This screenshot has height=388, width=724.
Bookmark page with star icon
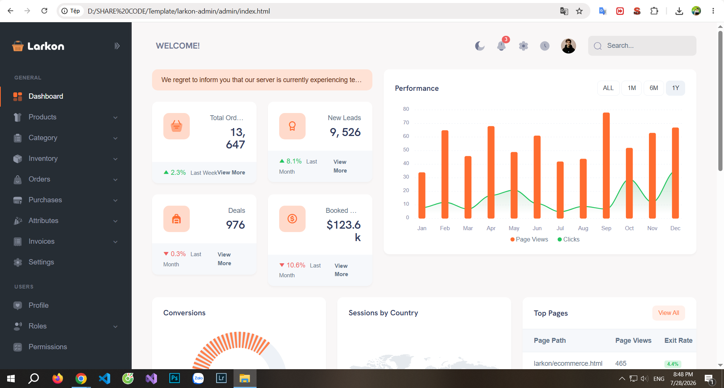(580, 11)
